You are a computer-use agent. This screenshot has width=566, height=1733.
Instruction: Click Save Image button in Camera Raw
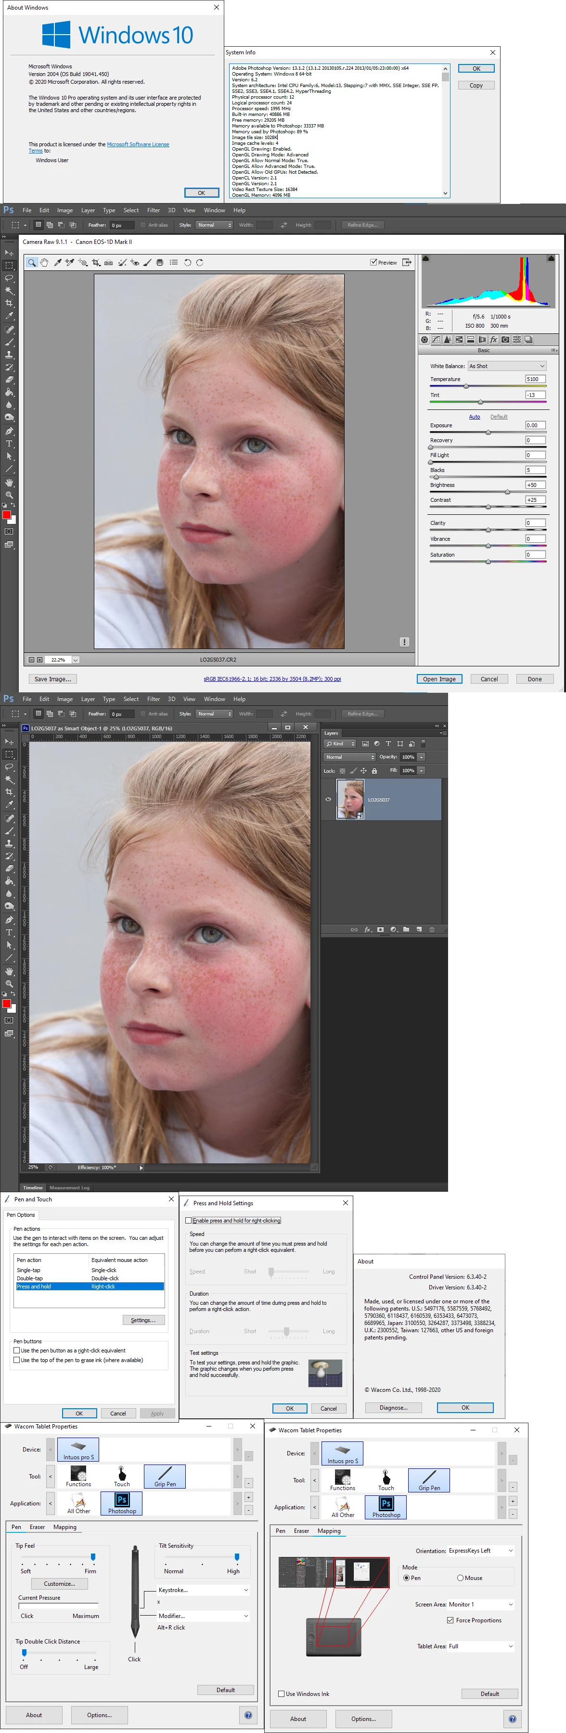point(52,679)
